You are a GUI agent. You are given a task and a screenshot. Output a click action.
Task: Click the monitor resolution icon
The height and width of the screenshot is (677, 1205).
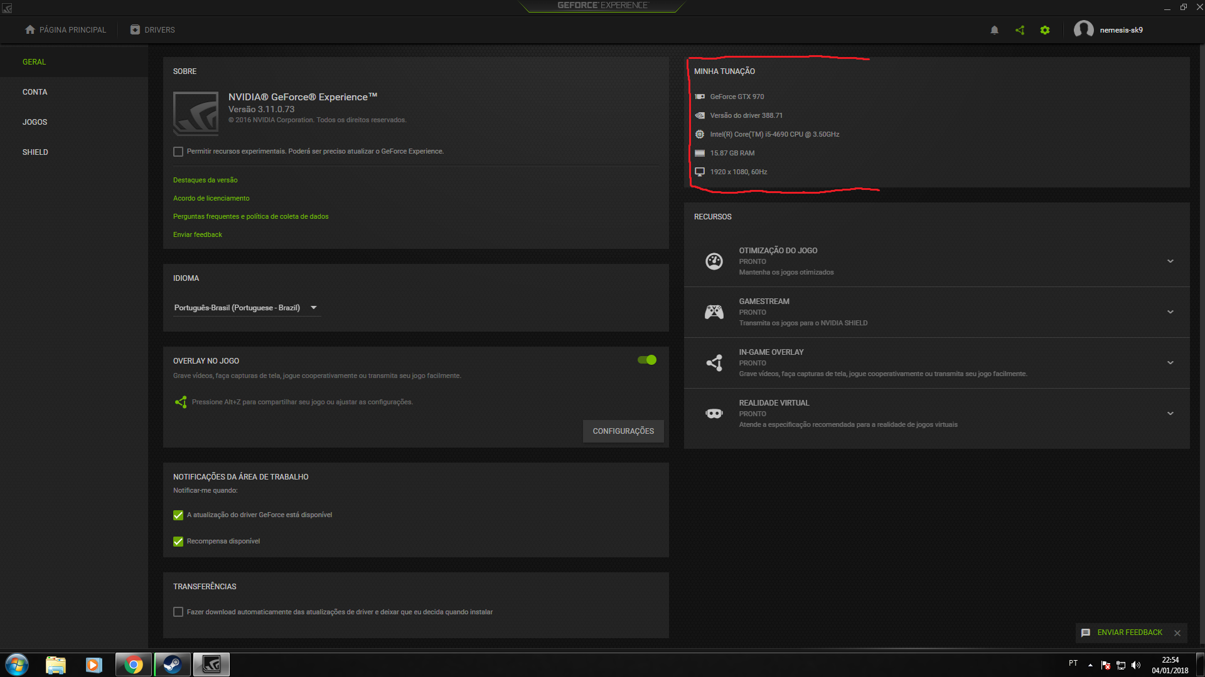coord(700,172)
